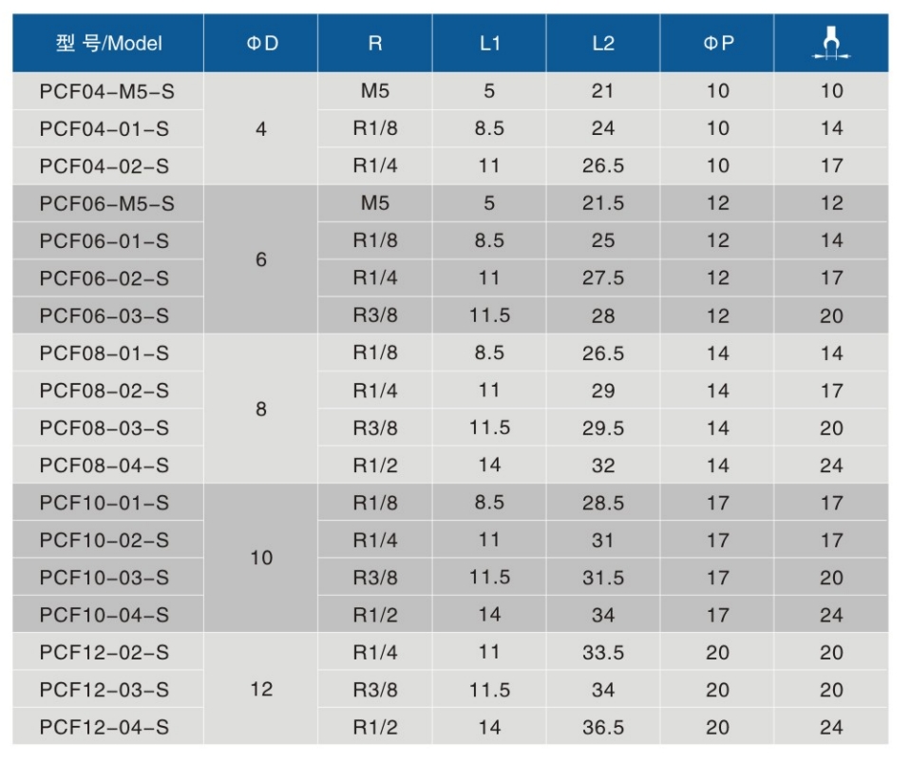Click the wrench size icon in header

pos(831,44)
